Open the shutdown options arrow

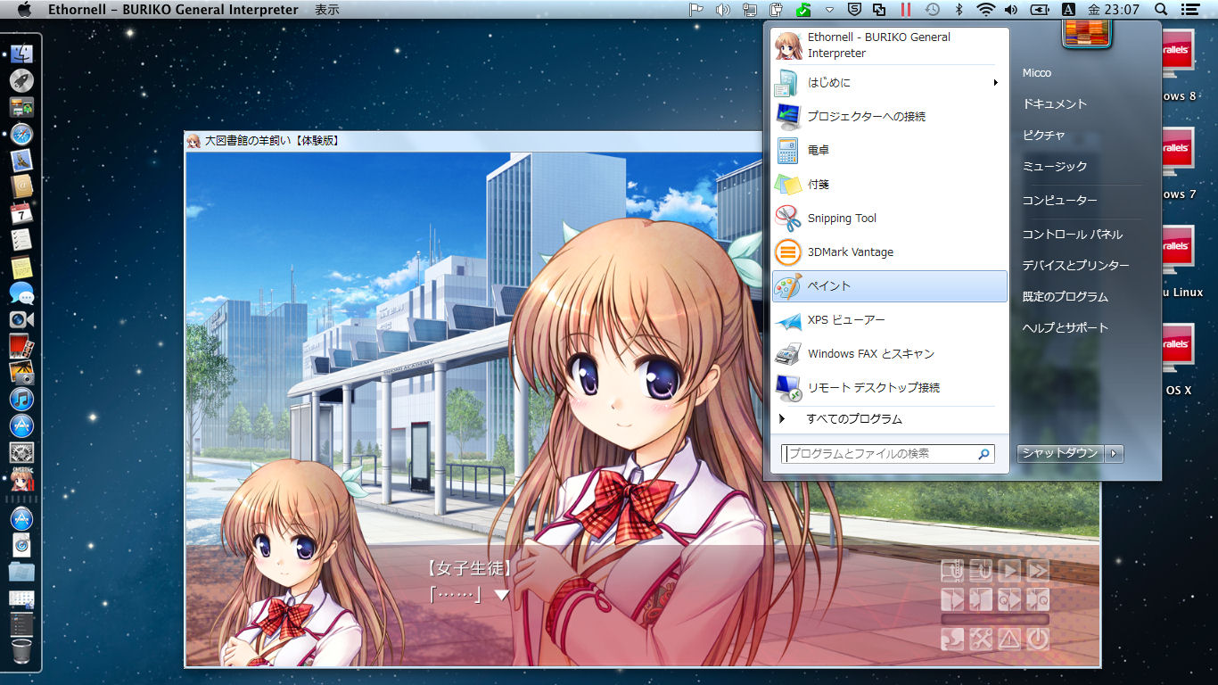pyautogui.click(x=1114, y=453)
